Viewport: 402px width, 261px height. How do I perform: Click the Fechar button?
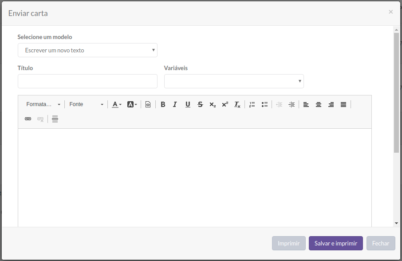(x=381, y=243)
